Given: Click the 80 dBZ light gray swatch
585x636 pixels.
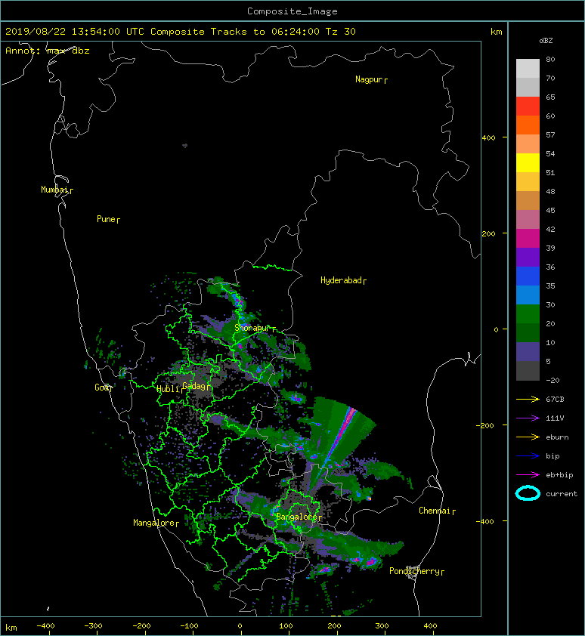Looking at the screenshot, I should (x=528, y=69).
